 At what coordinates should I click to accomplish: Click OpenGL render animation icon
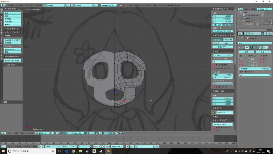123,133
